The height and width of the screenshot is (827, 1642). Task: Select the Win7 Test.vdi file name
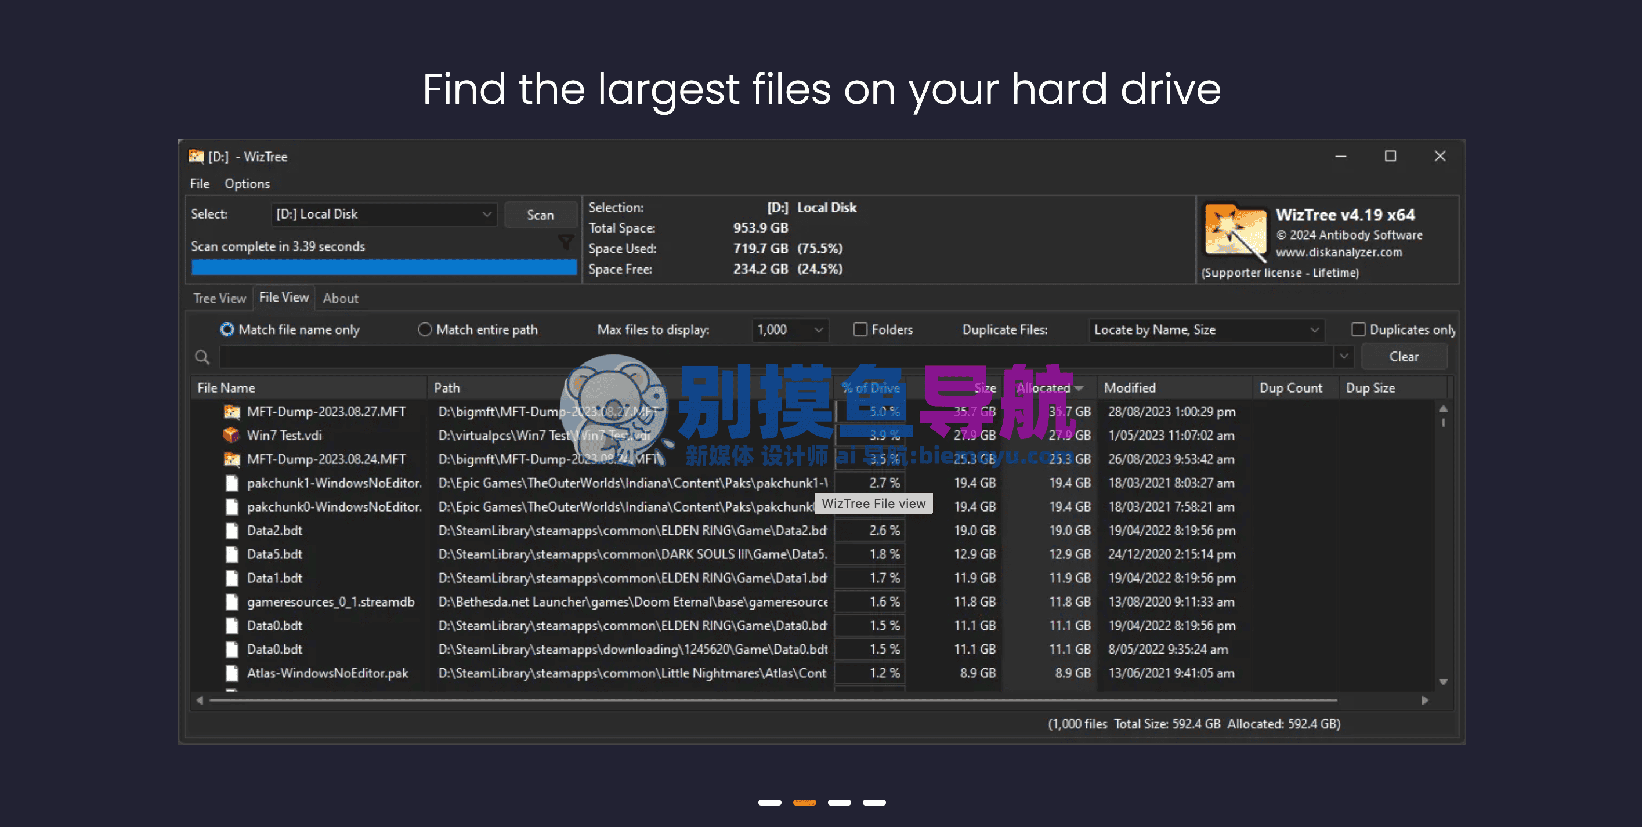click(284, 435)
